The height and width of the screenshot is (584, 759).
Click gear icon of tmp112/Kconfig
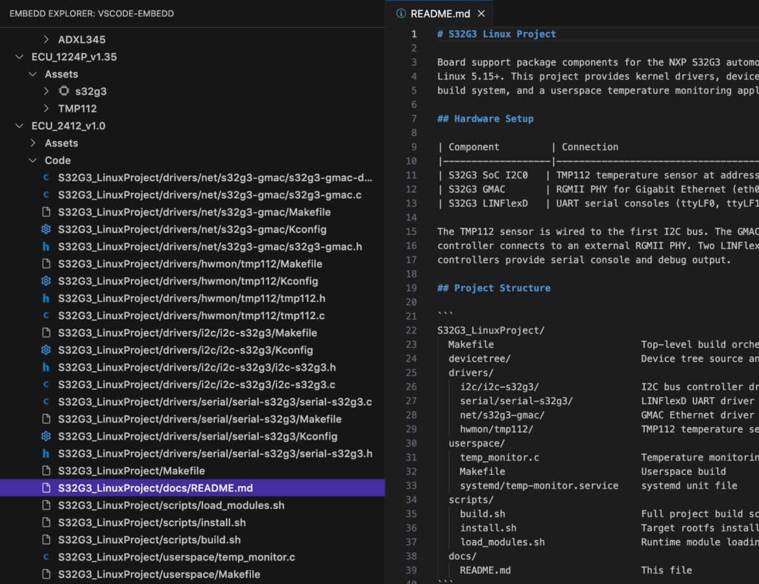pyautogui.click(x=46, y=281)
